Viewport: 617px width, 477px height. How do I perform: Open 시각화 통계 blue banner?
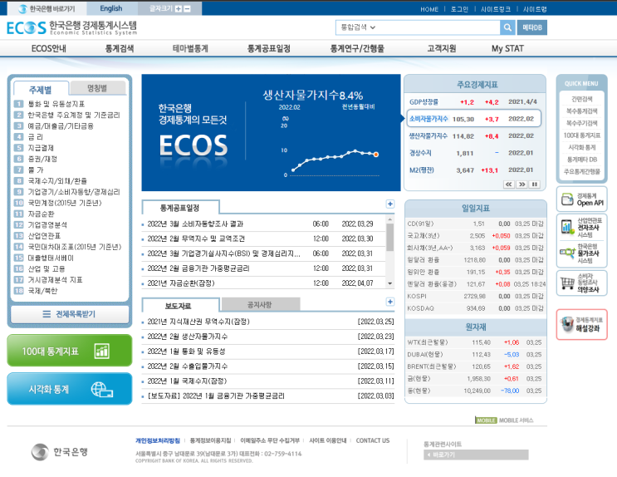pyautogui.click(x=70, y=389)
